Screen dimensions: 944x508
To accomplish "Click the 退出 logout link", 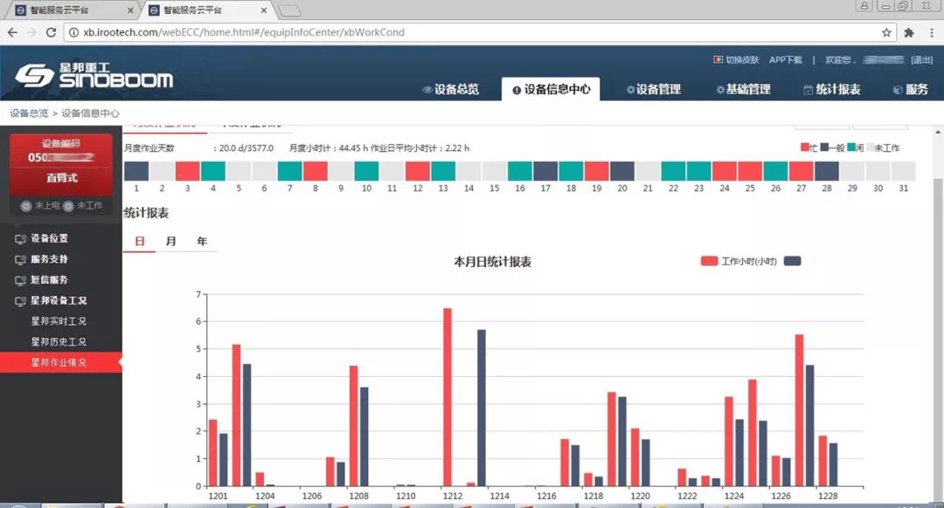I will coord(921,60).
